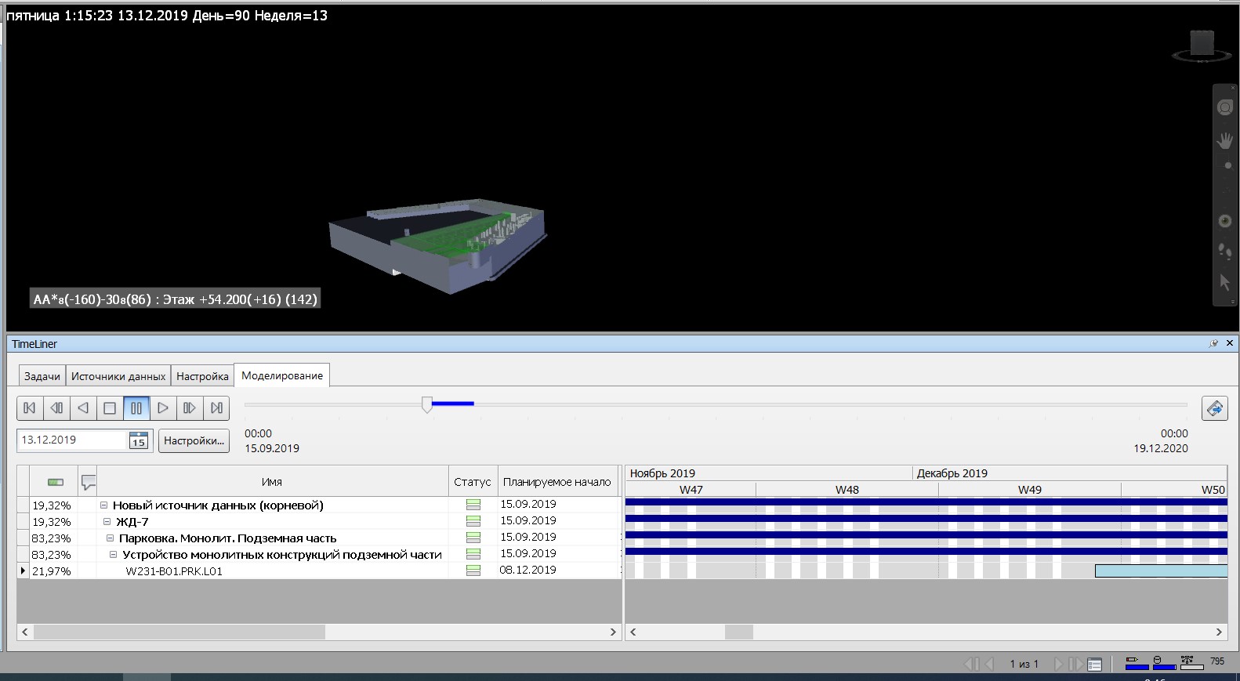Screen dimensions: 1240x681
Task: Collapse Устройство монолитных конструкций node
Action: [113, 554]
